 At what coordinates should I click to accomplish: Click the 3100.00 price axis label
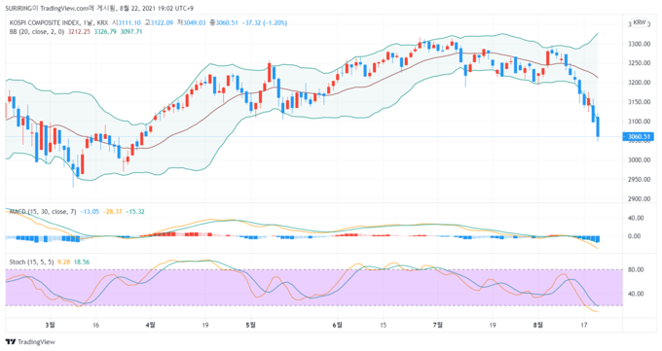640,122
